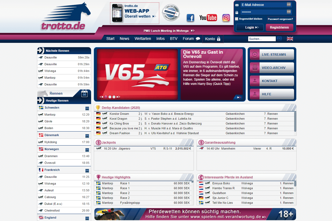Click the Video-Archiv icon

pos(255,68)
